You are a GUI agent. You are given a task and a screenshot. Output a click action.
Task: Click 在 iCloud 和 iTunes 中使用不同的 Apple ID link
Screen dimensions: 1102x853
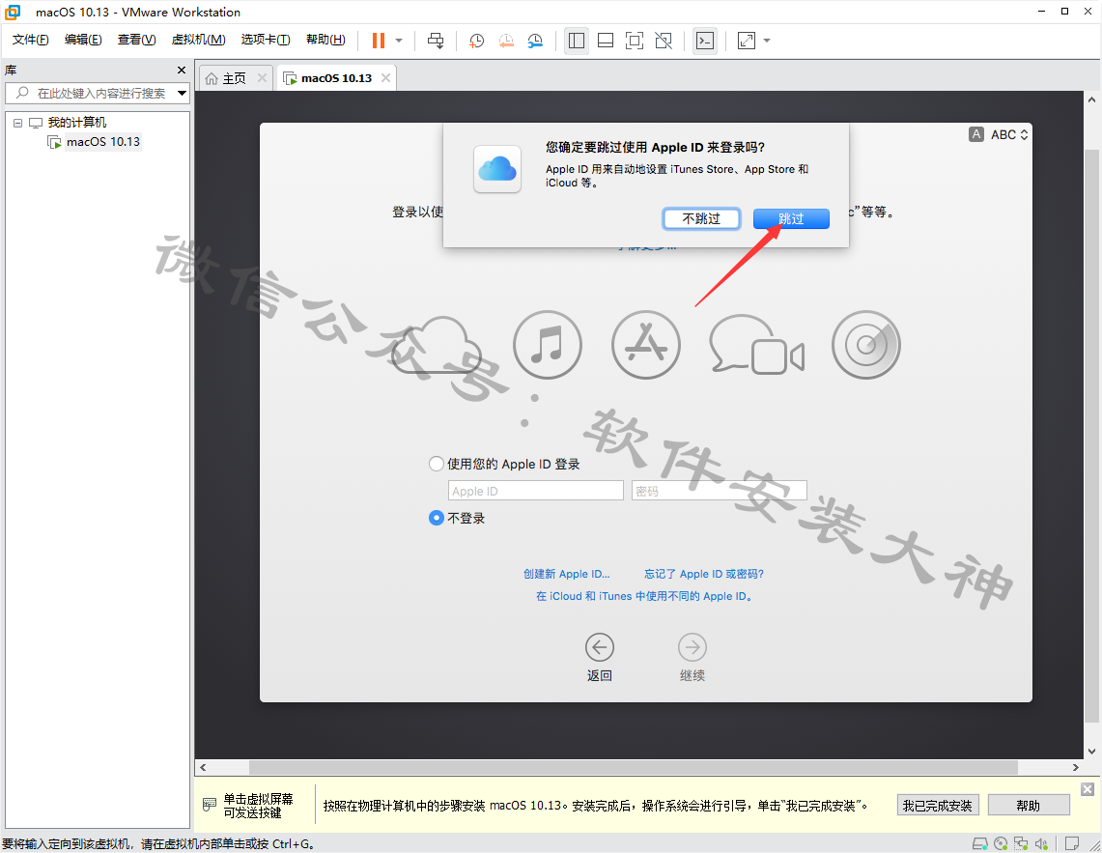(x=644, y=596)
